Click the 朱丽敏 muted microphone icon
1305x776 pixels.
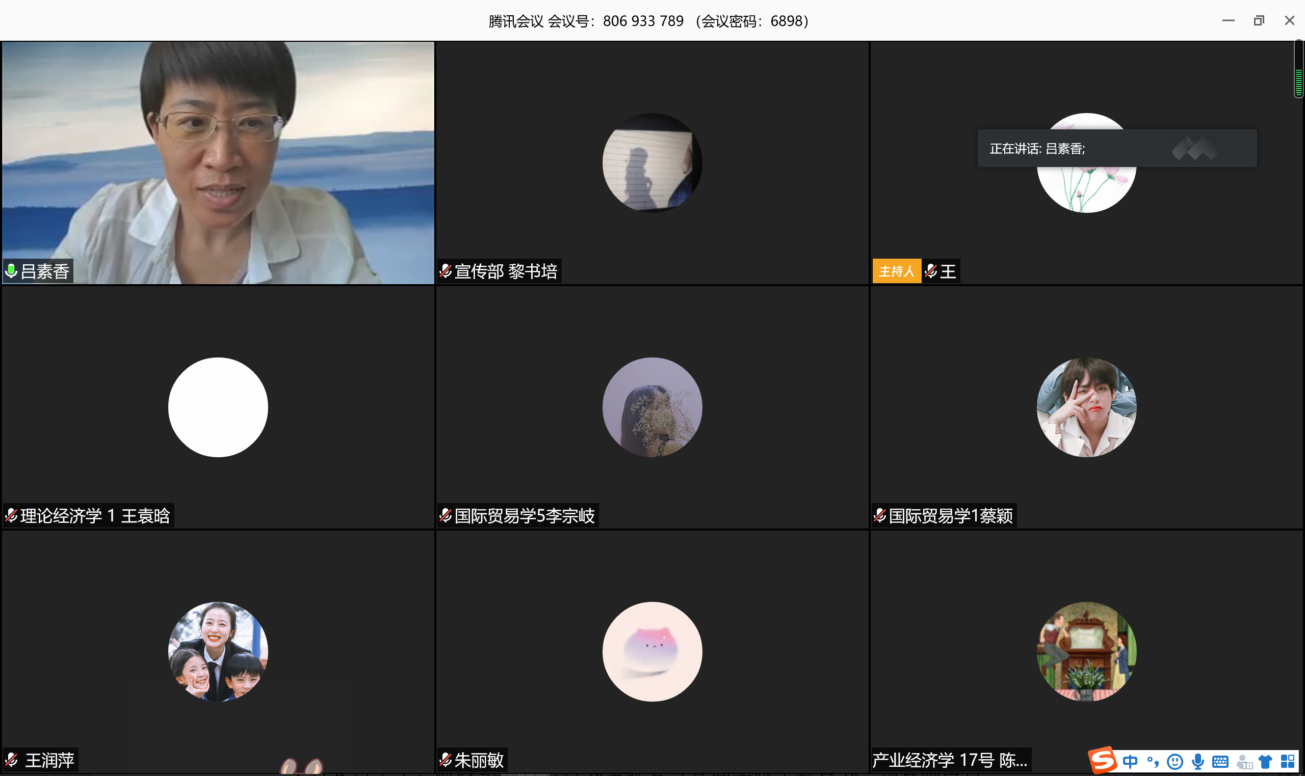(446, 759)
